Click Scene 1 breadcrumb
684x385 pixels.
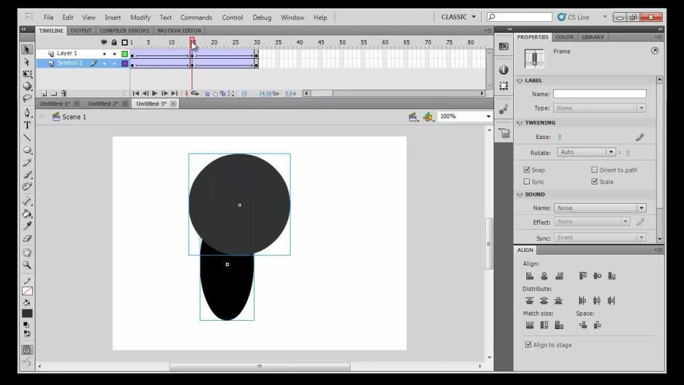click(74, 117)
